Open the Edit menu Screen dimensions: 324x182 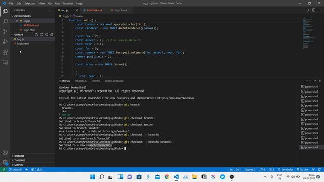coord(19,4)
